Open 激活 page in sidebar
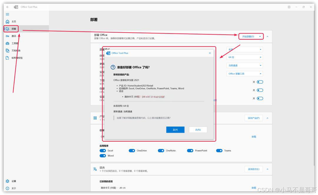318x195 pixels. click(x=26, y=36)
